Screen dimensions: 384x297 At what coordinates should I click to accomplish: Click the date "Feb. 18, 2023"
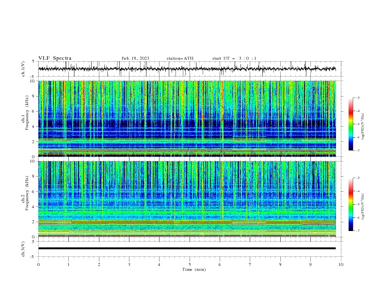(x=135, y=58)
